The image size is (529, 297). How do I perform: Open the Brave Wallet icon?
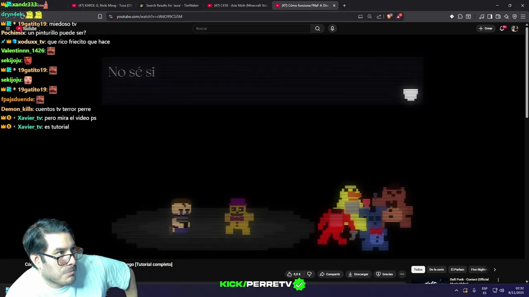[498, 16]
